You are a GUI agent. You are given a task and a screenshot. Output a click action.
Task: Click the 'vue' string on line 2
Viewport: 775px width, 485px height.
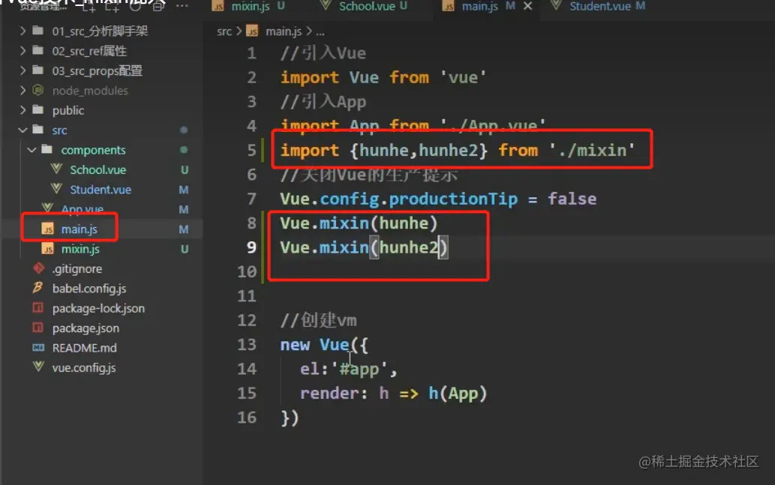click(463, 77)
